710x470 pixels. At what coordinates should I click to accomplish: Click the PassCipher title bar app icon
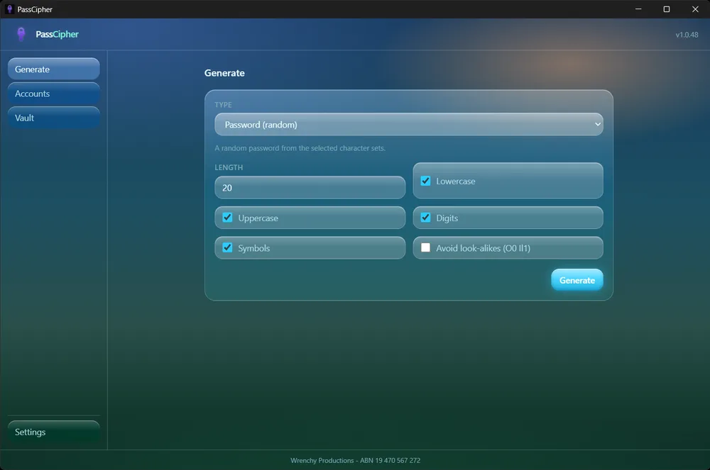point(9,9)
